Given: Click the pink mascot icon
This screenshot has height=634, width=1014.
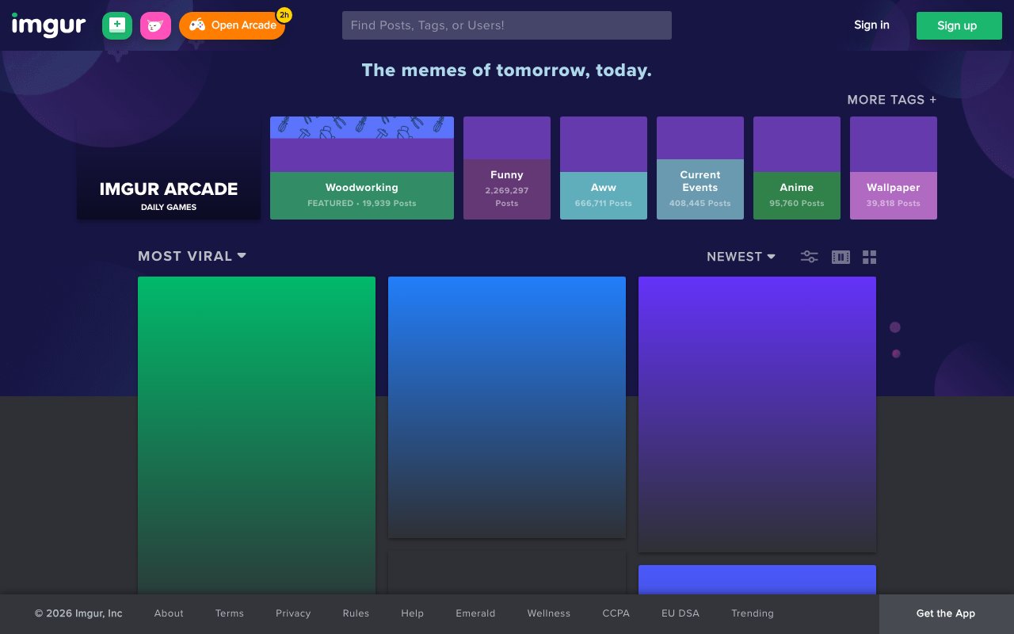Looking at the screenshot, I should coord(155,25).
